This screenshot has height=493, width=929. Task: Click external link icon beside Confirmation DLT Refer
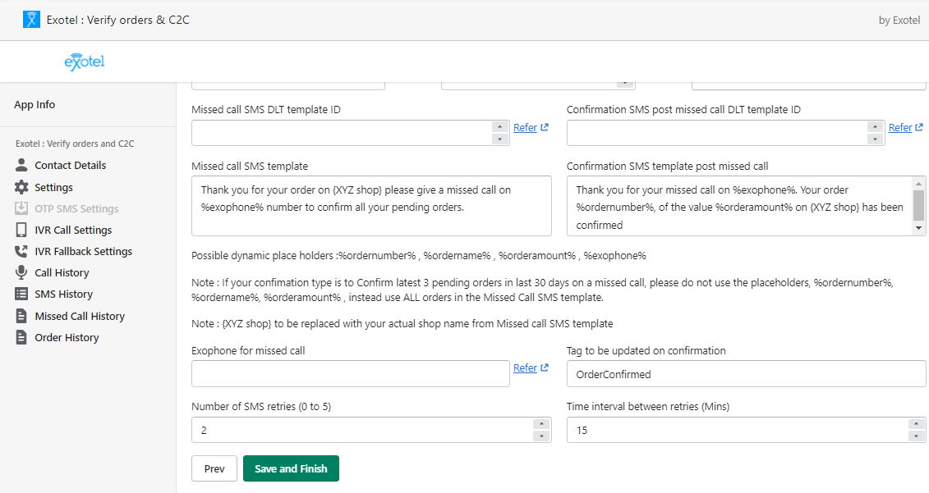click(919, 127)
